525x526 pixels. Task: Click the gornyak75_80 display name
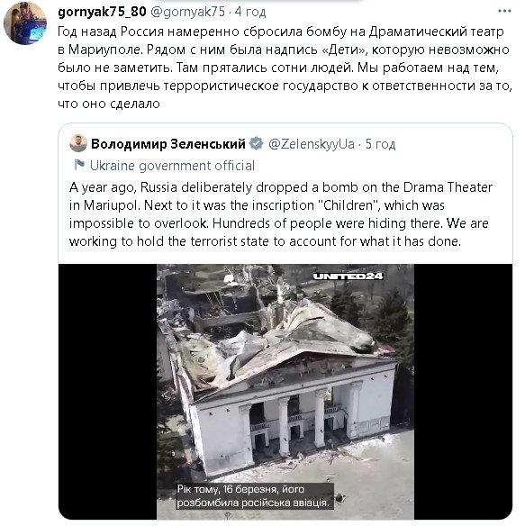point(102,12)
